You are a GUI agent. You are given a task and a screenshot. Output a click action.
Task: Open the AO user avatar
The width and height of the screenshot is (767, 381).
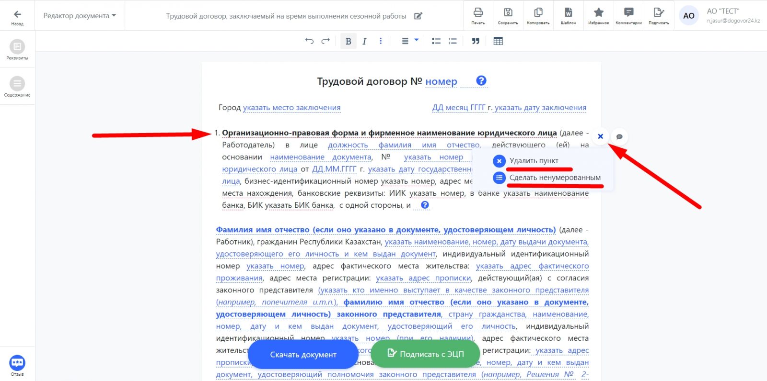[x=689, y=16]
